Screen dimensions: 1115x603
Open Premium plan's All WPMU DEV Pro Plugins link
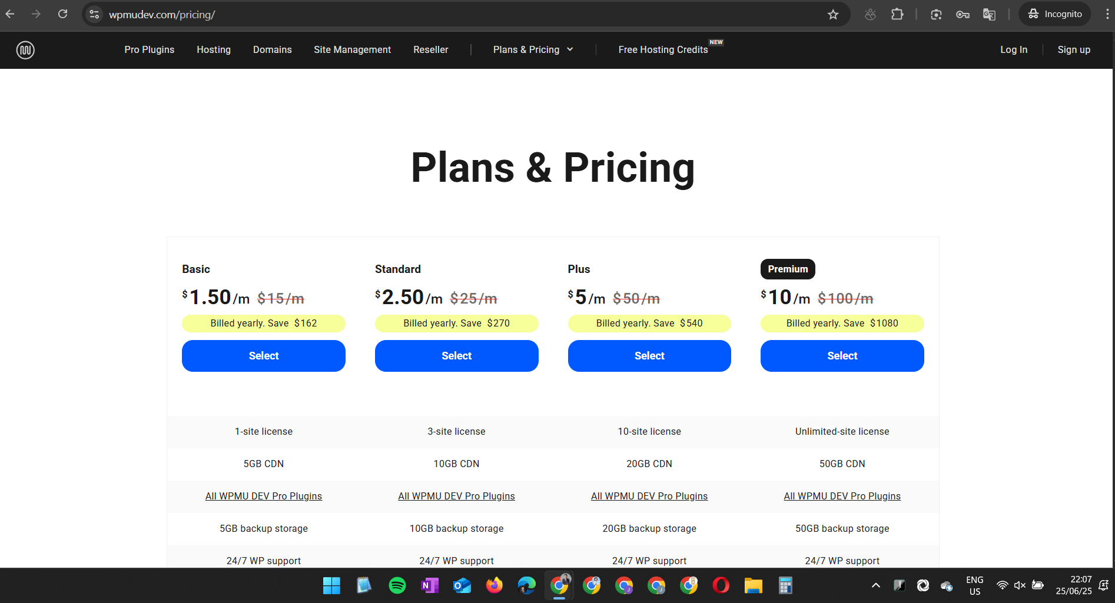[842, 497]
